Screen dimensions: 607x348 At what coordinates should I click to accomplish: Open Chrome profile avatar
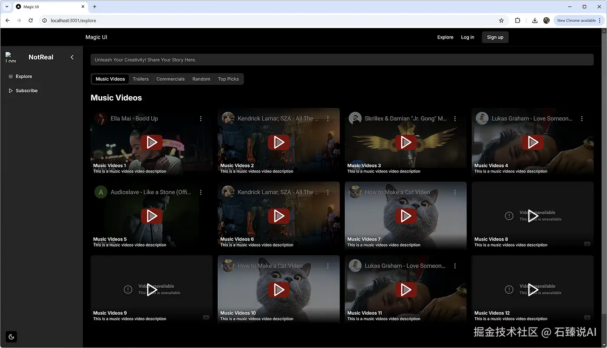546,20
